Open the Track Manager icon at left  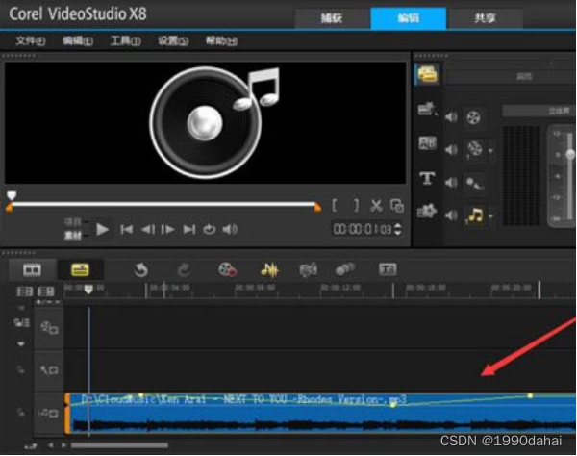pyautogui.click(x=21, y=323)
